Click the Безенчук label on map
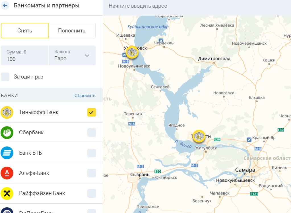291x213 pixels. pos(202,201)
